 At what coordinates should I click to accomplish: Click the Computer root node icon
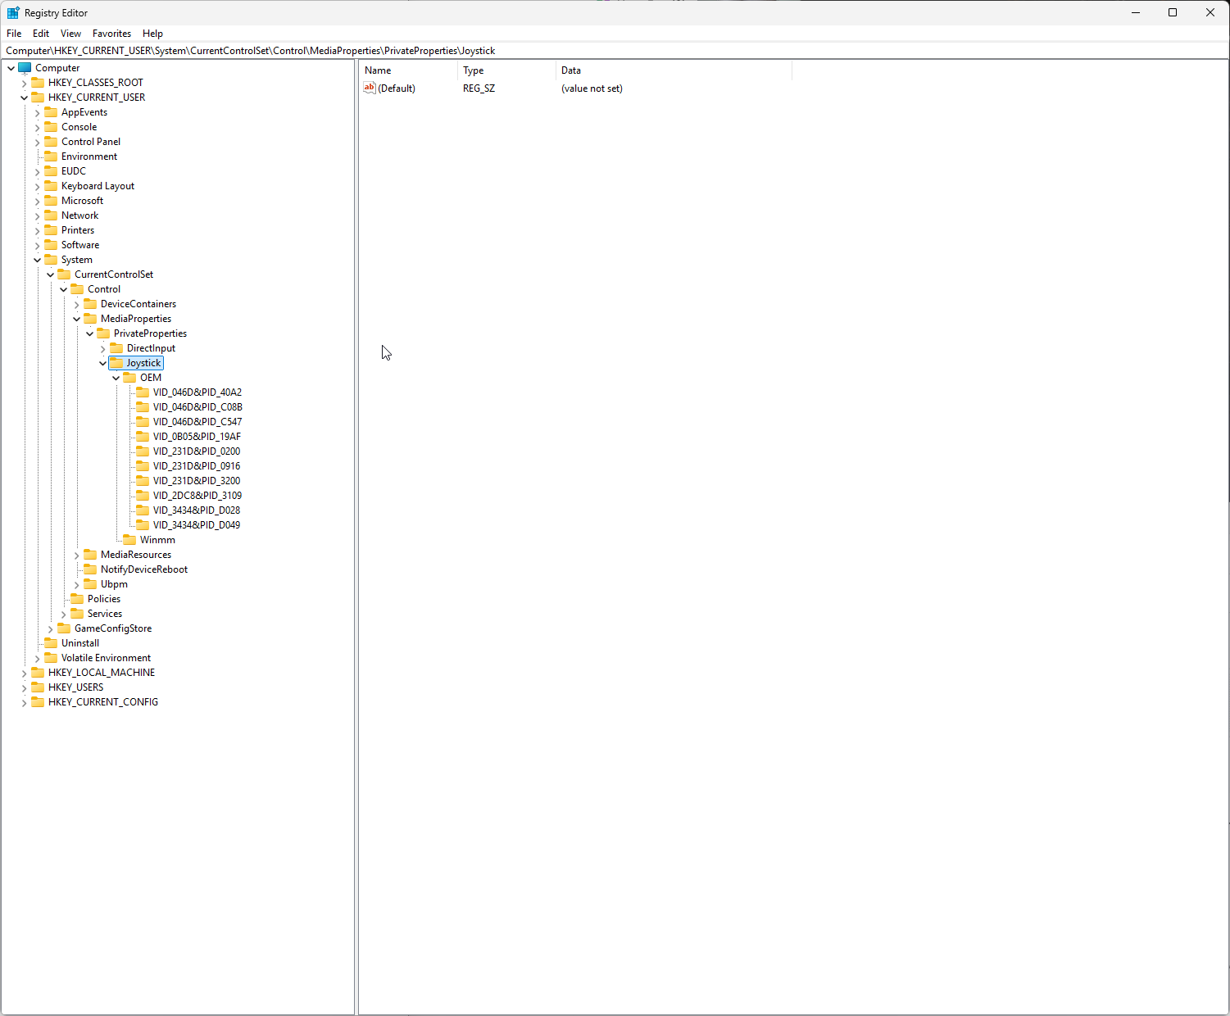click(x=25, y=68)
